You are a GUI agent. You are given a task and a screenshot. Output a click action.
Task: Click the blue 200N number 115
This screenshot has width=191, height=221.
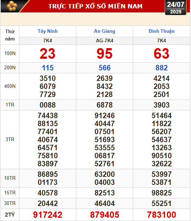coord(48,68)
